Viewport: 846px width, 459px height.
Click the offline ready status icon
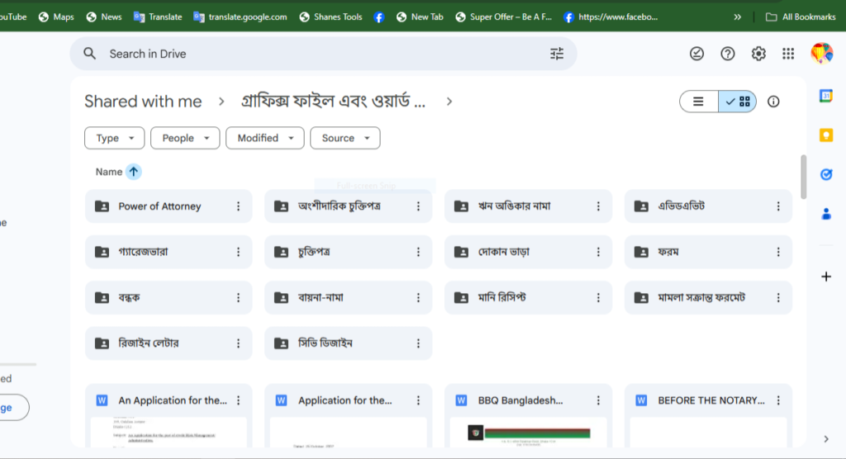[696, 54]
